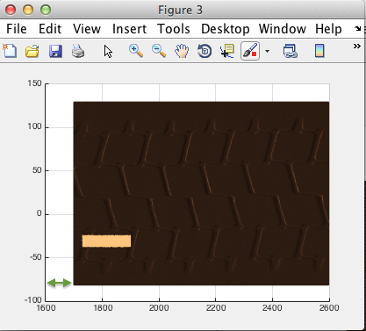This screenshot has height=331, width=366.
Task: Select the Edit Plot arrow tool
Action: (108, 52)
